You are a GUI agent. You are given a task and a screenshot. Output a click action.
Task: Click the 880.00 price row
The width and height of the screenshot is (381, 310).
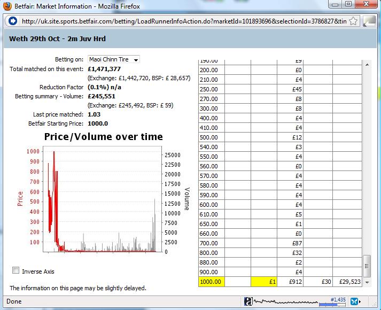tap(280, 262)
